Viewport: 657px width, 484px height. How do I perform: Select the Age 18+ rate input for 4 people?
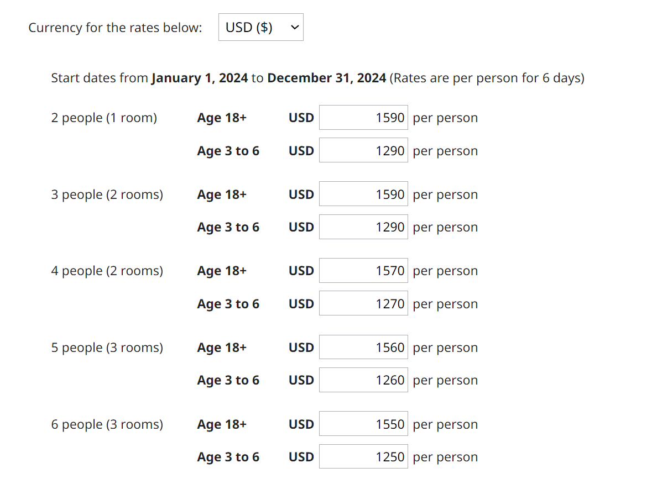click(363, 271)
